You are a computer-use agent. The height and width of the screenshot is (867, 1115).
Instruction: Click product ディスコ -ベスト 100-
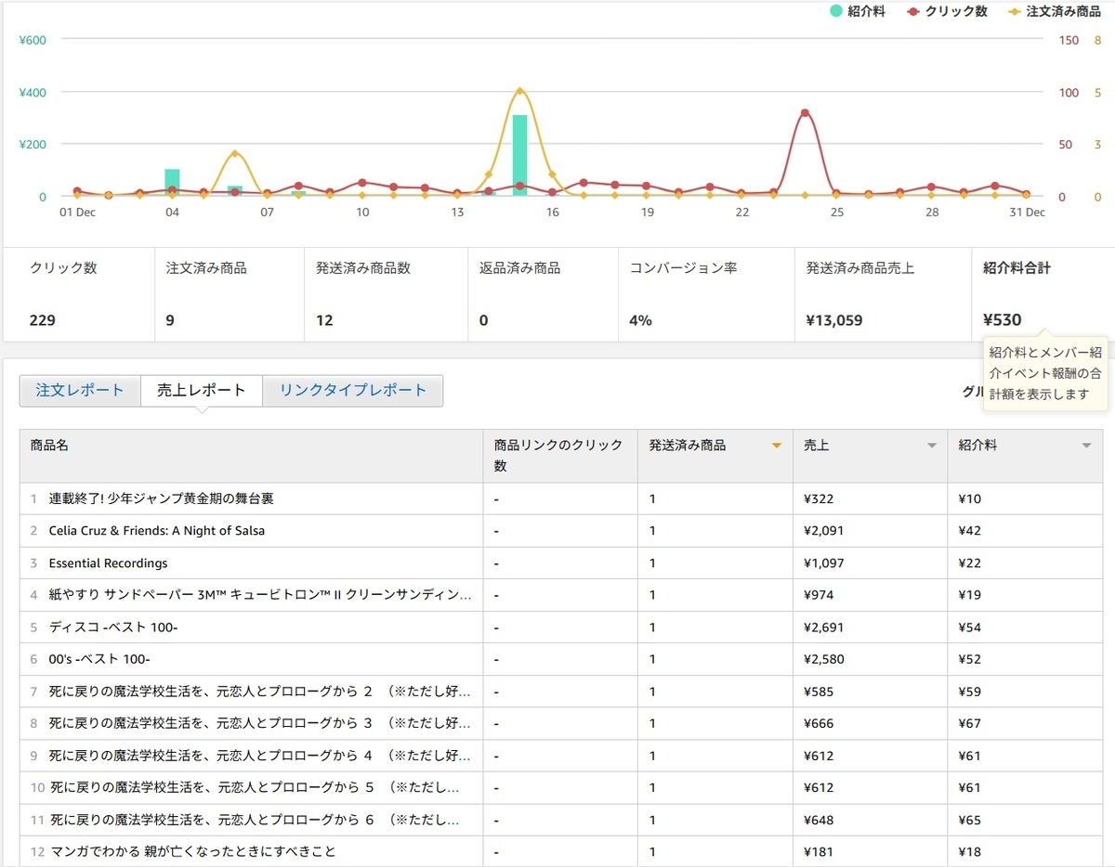(113, 628)
